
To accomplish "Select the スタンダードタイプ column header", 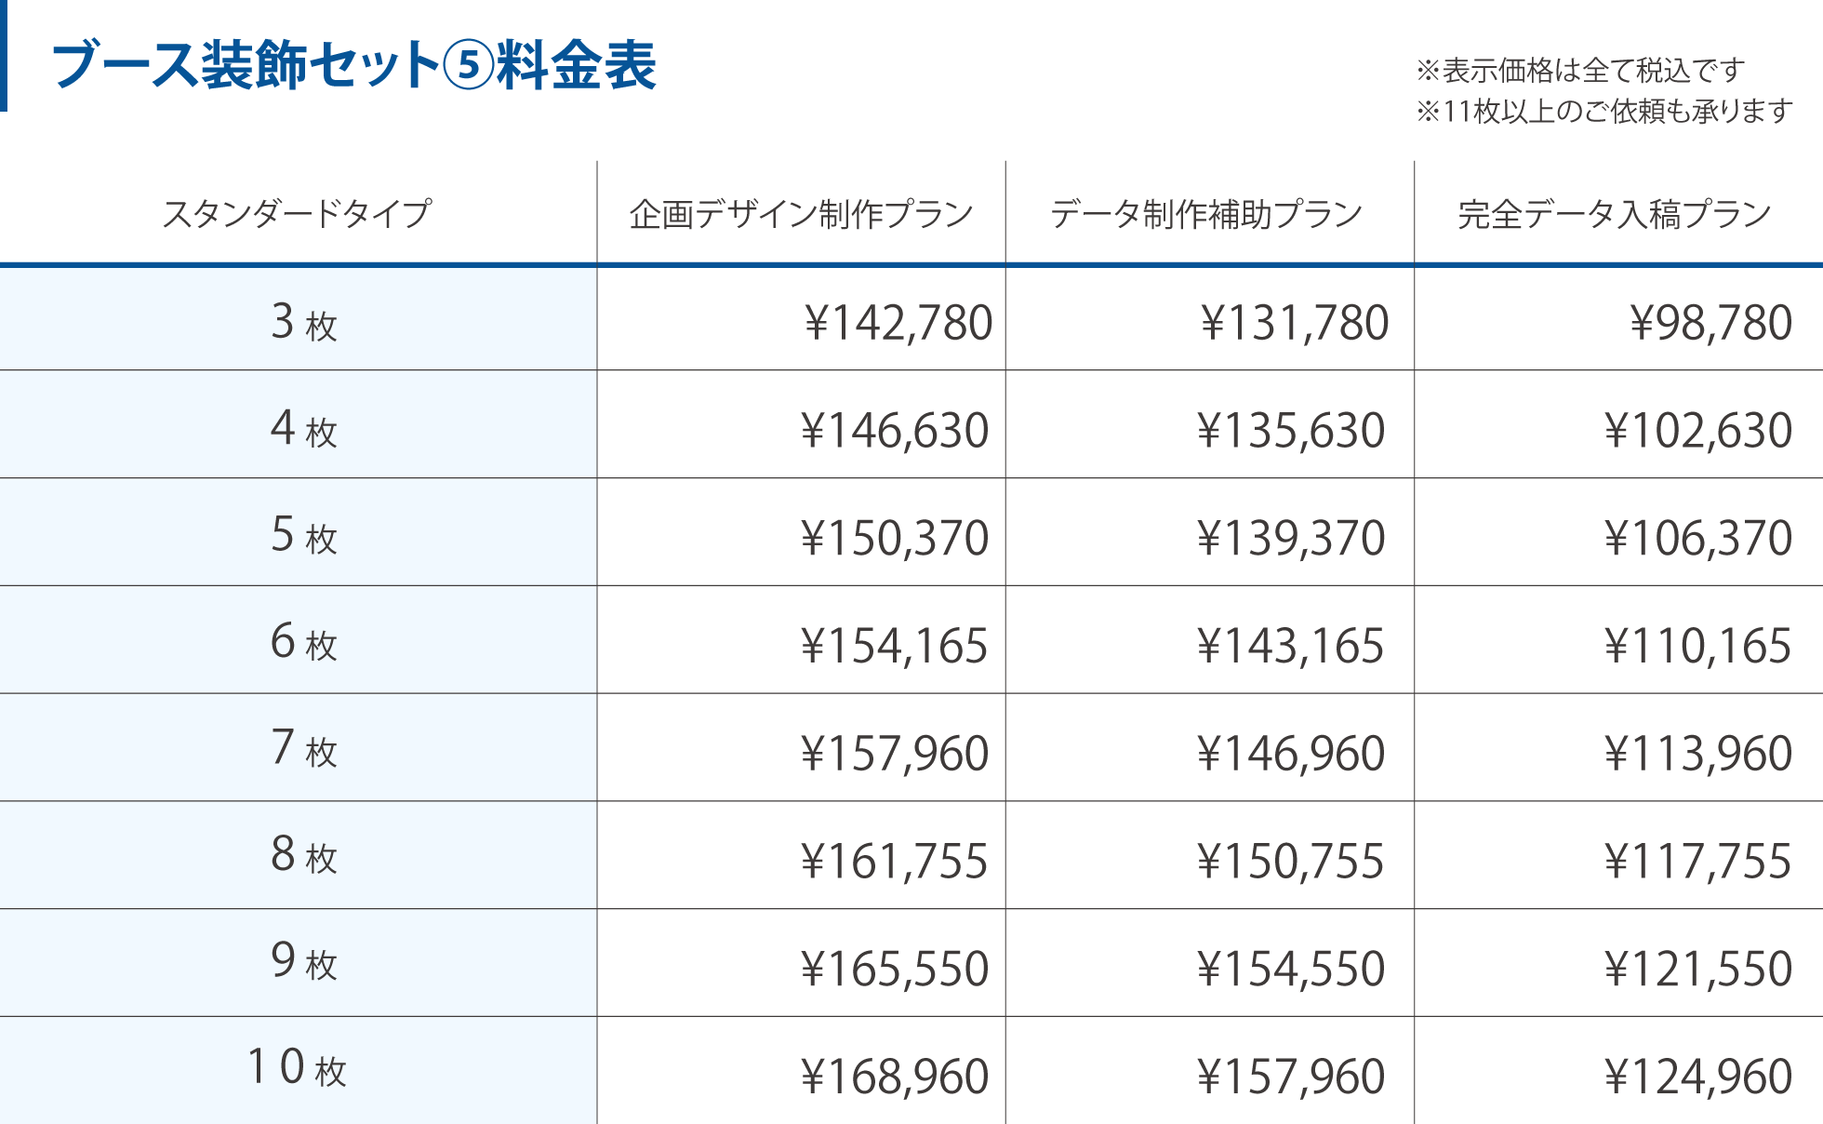I will pos(298,213).
